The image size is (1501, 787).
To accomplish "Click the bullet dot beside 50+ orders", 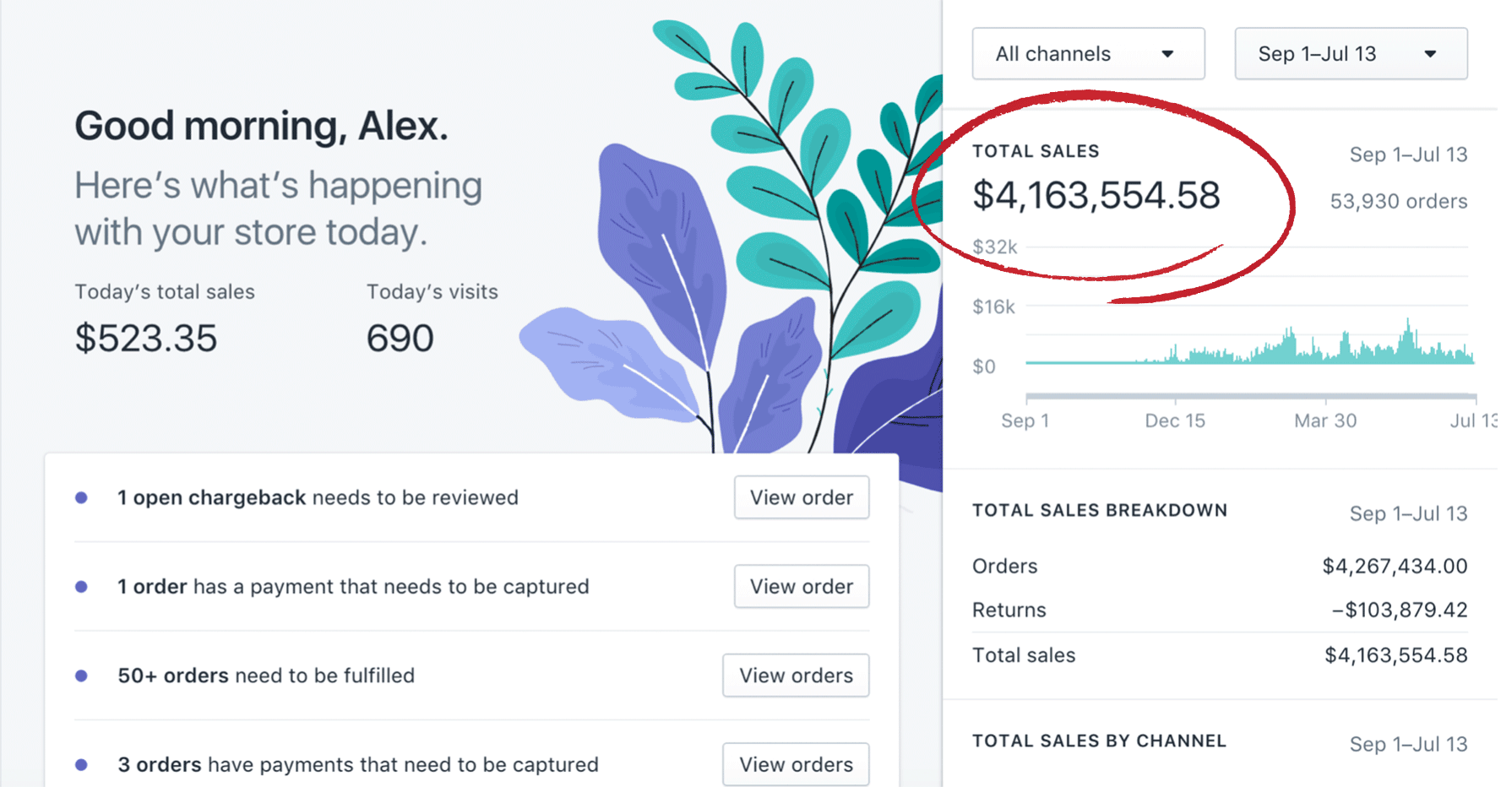I will pyautogui.click(x=82, y=676).
